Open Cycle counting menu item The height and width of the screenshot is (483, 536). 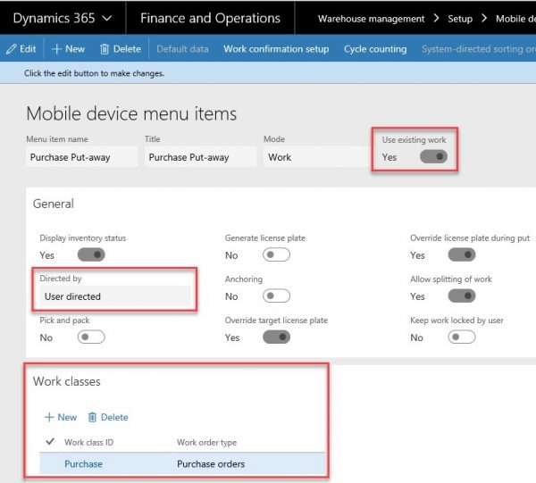375,49
